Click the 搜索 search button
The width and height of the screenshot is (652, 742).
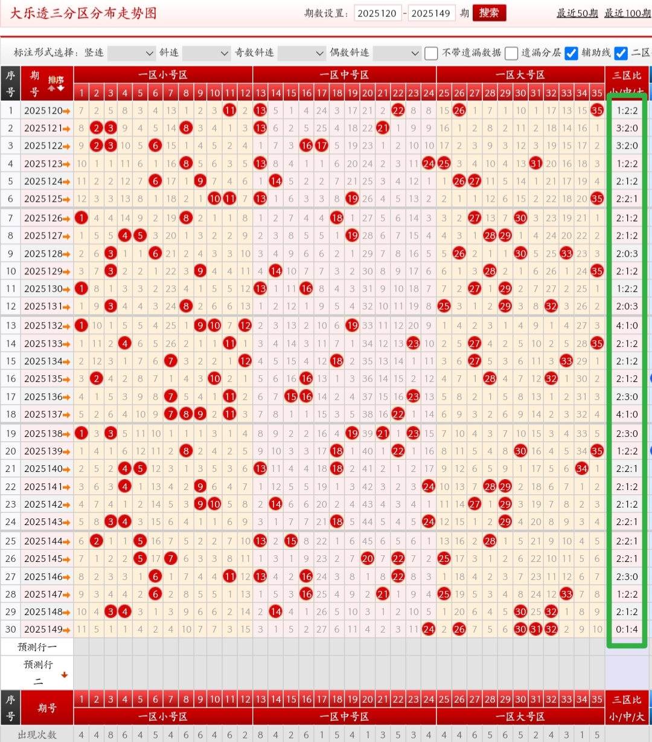pyautogui.click(x=489, y=13)
